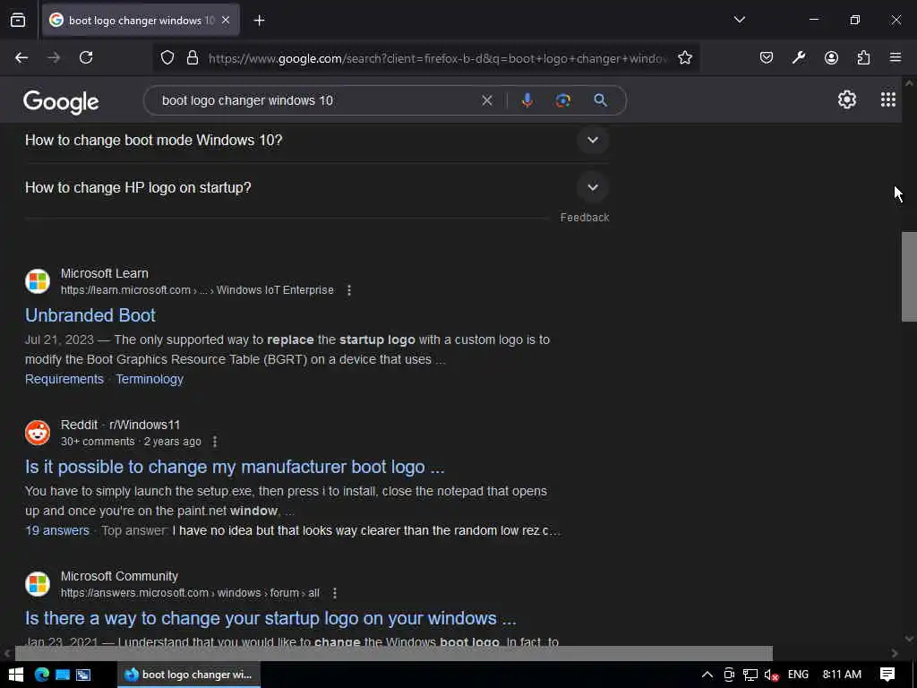
Task: View the 19 answers link
Action: [x=57, y=530]
